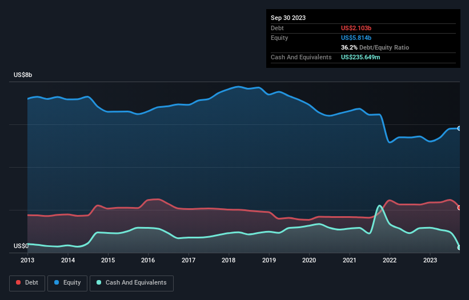Click the 2019 x-axis label
Image resolution: width=469 pixels, height=300 pixels.
[269, 260]
